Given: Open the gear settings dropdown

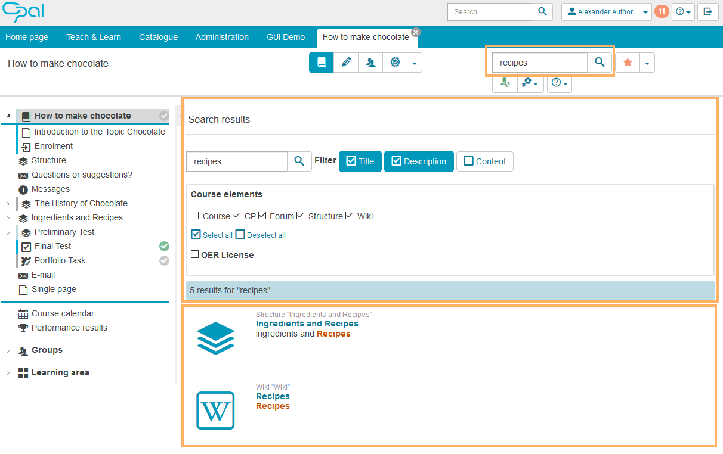Looking at the screenshot, I should (x=530, y=83).
